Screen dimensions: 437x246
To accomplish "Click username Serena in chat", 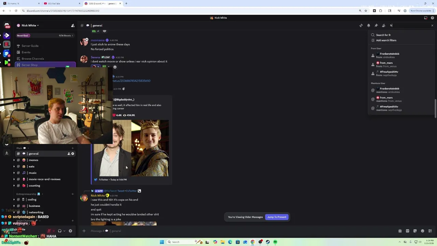I will point(95,57).
